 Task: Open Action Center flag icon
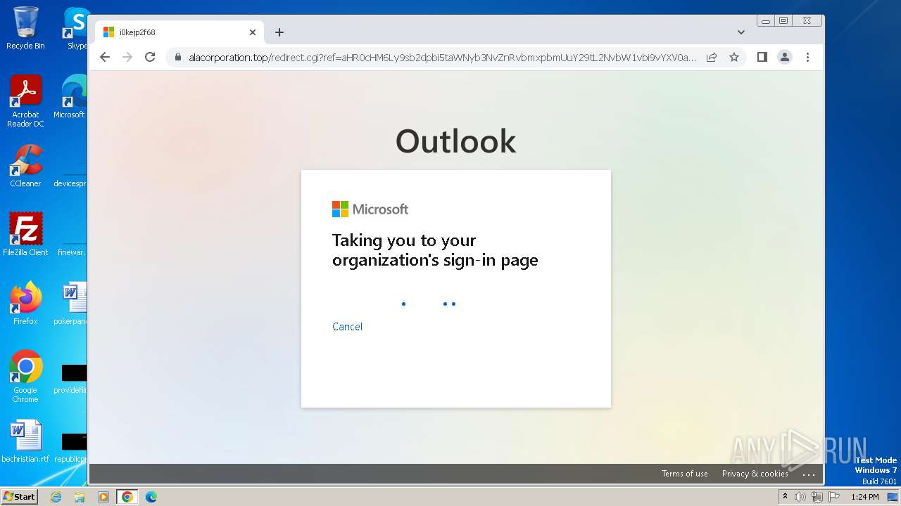tap(833, 497)
